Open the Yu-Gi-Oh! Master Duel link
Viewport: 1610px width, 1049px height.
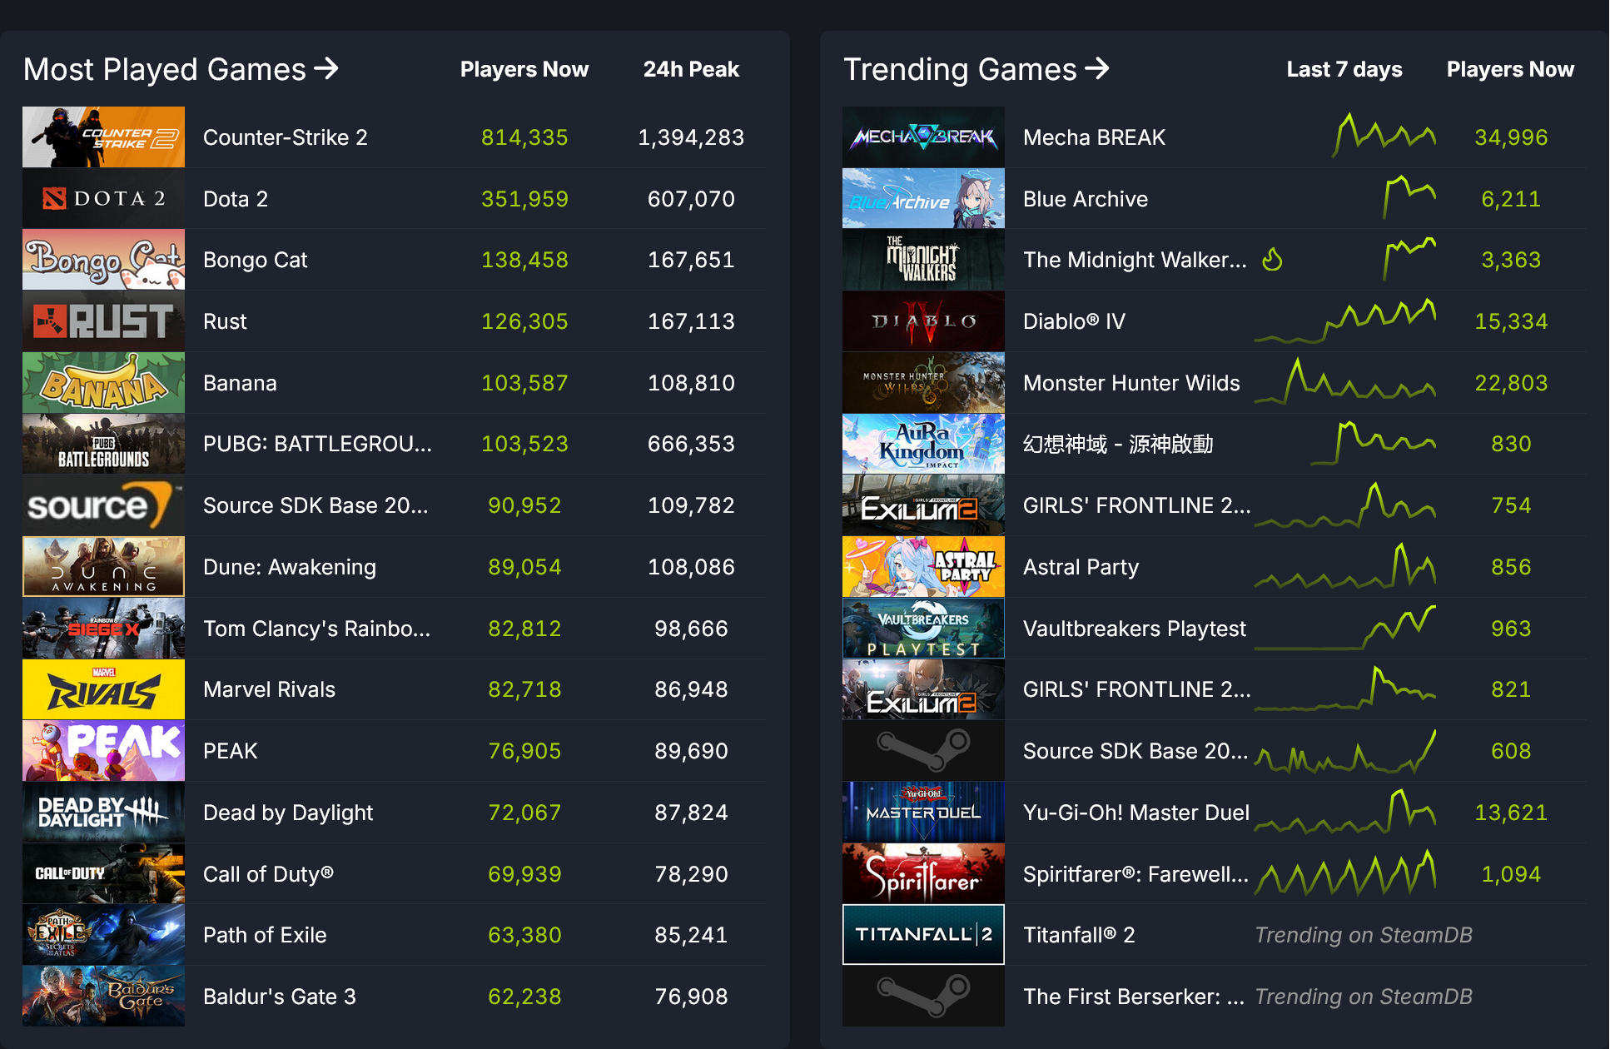point(1136,813)
